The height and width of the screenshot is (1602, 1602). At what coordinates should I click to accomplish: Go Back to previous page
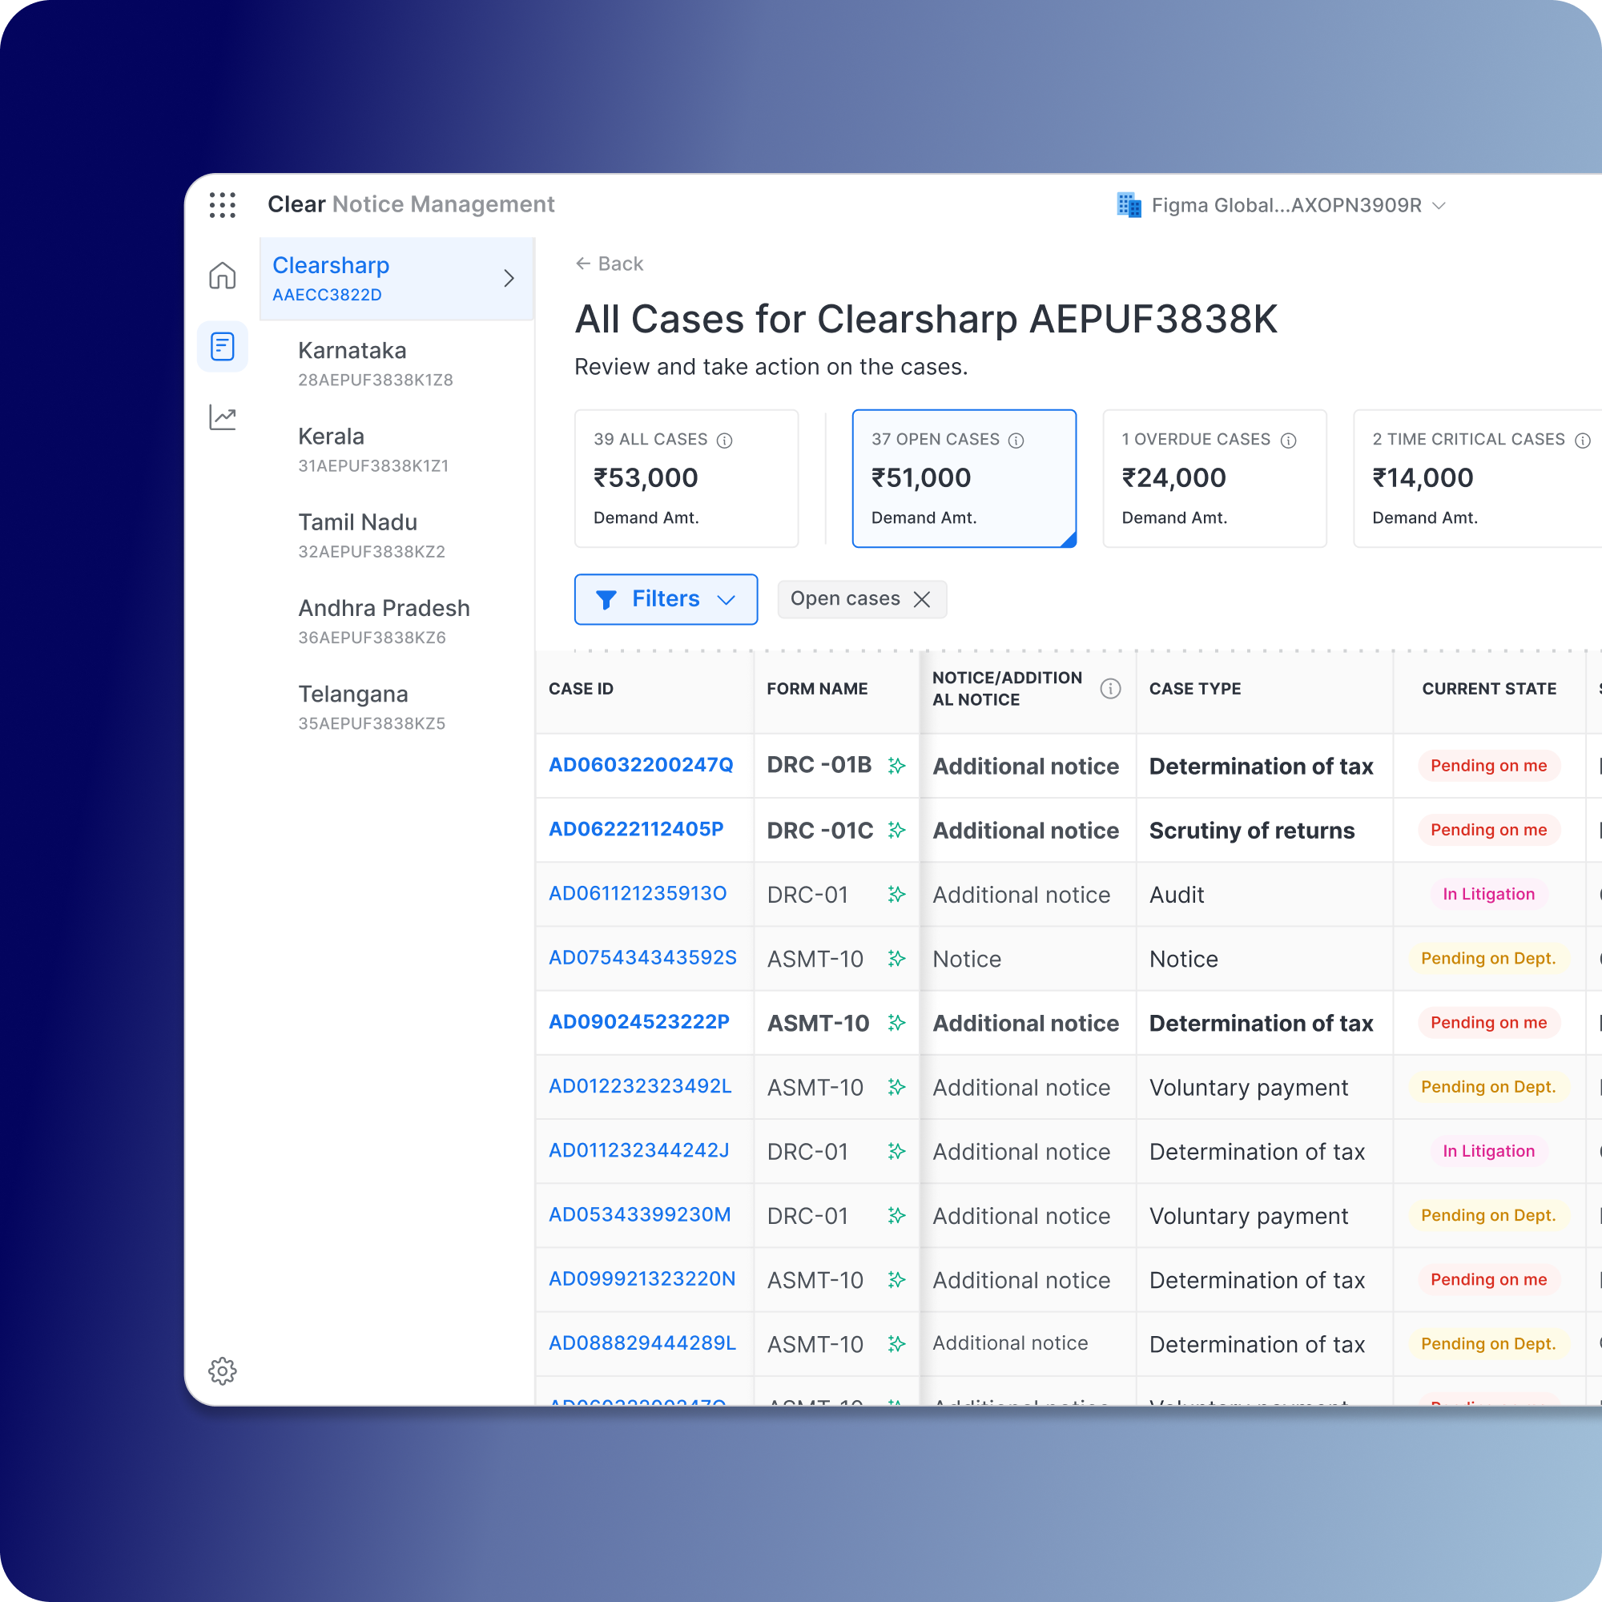coord(610,264)
